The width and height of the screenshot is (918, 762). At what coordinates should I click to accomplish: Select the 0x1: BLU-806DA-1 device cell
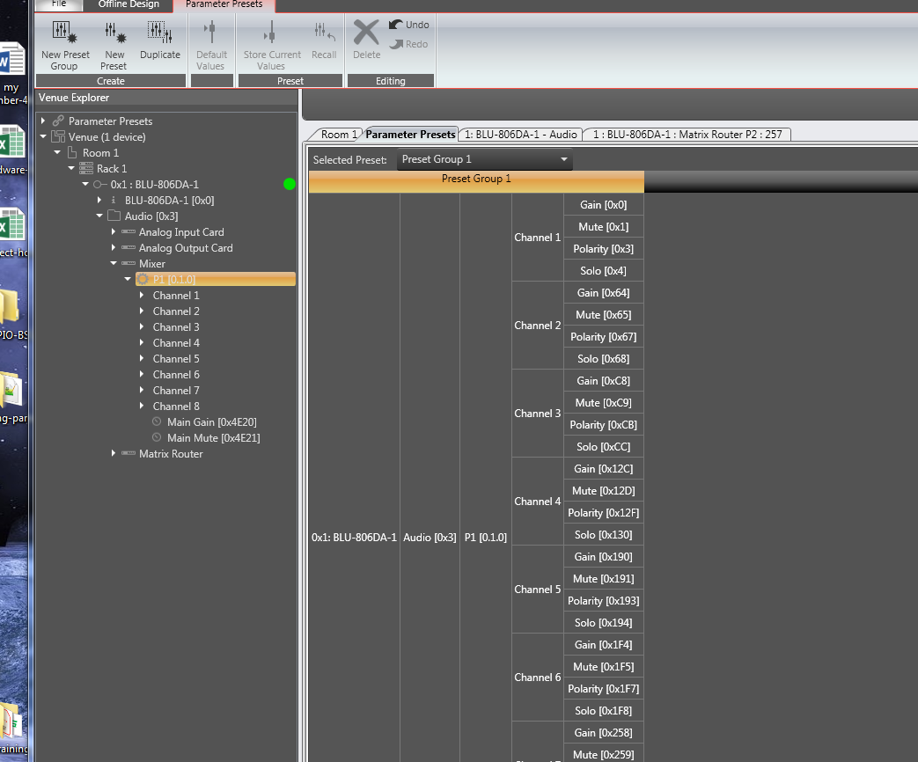point(354,538)
